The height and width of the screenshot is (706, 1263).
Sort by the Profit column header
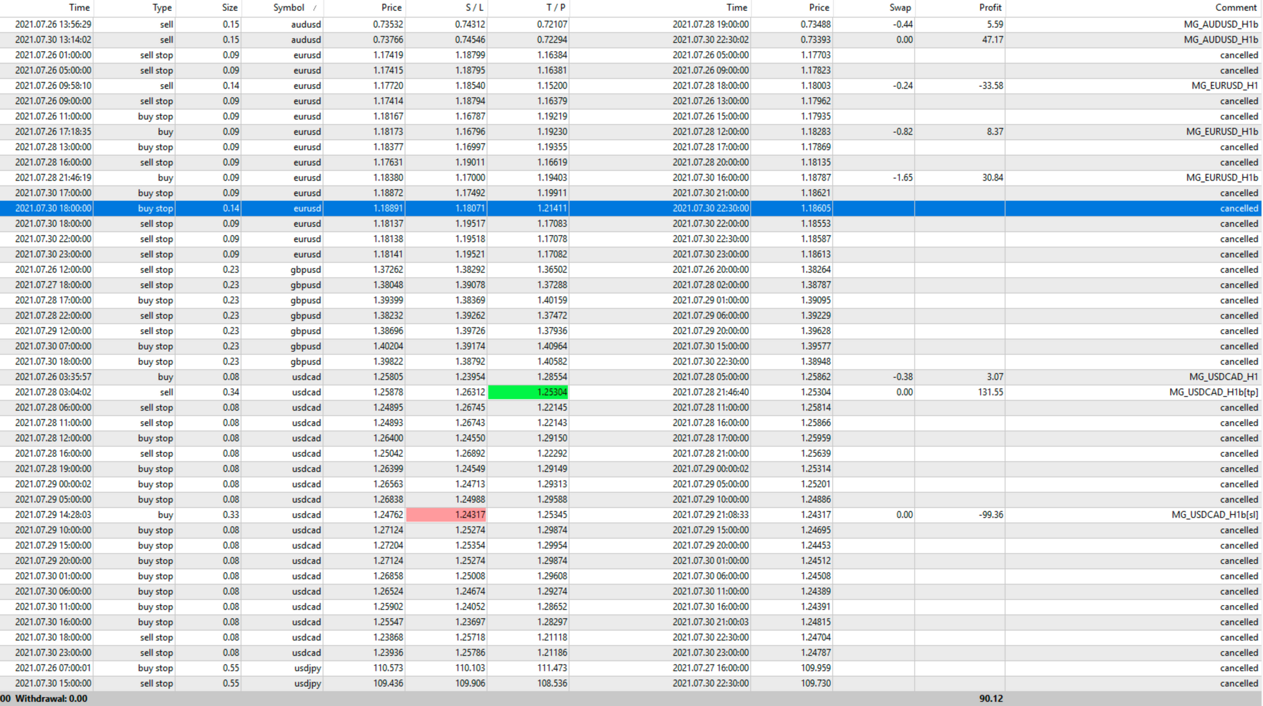(990, 8)
